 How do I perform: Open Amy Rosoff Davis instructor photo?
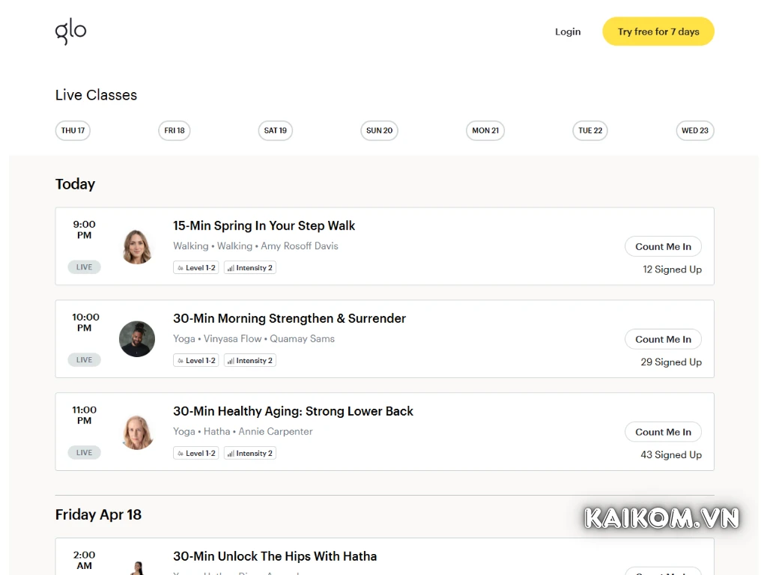[x=137, y=246]
